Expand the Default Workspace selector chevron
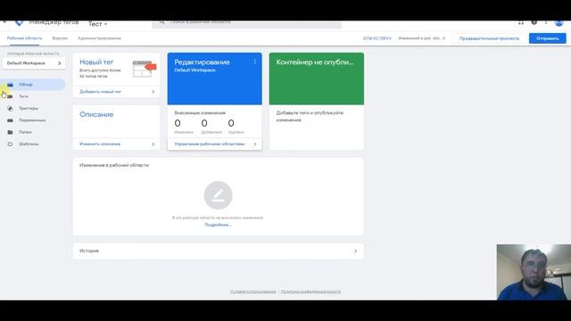Screen dimensions: 571x321 tap(60, 63)
